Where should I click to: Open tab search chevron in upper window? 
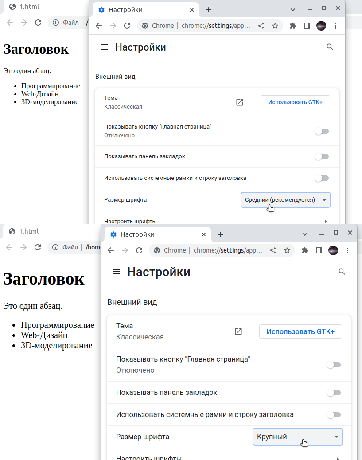click(x=293, y=10)
